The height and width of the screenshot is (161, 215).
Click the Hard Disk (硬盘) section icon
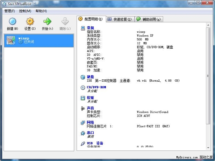pyautogui.click(x=83, y=77)
